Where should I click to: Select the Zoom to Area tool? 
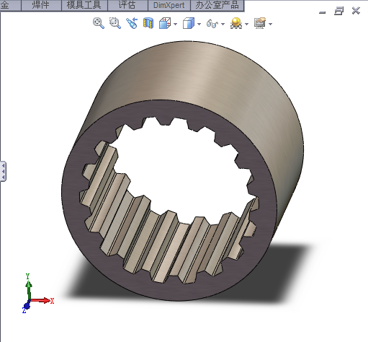(115, 23)
